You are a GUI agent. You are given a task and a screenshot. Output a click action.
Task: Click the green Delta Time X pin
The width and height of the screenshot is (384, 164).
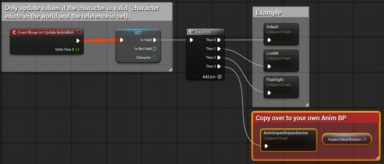(x=77, y=50)
